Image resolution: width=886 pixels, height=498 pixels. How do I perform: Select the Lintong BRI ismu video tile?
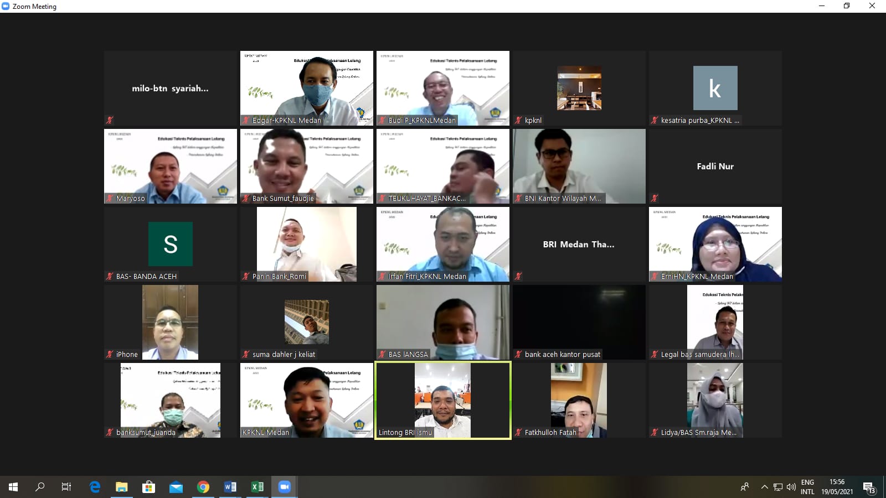pyautogui.click(x=442, y=400)
